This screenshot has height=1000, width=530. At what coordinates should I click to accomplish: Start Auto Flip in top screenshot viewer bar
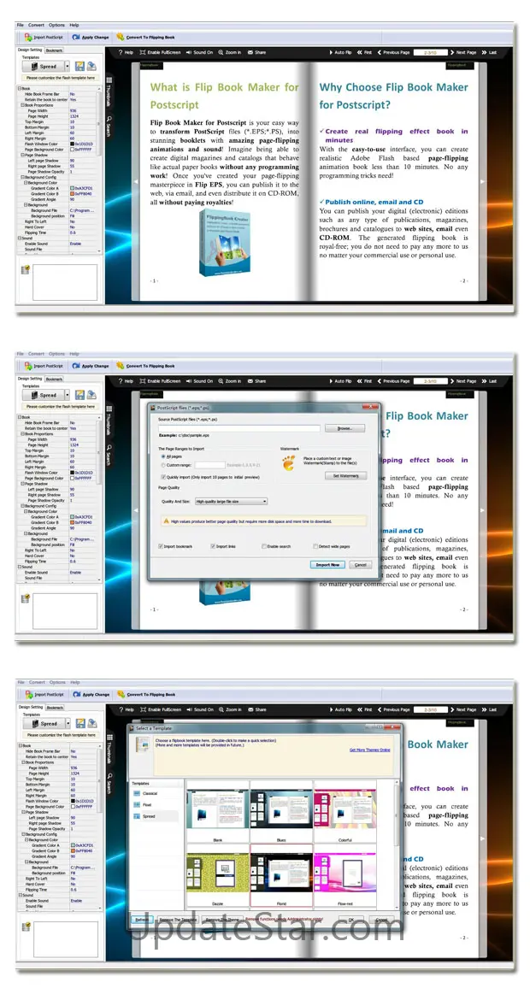tap(339, 52)
